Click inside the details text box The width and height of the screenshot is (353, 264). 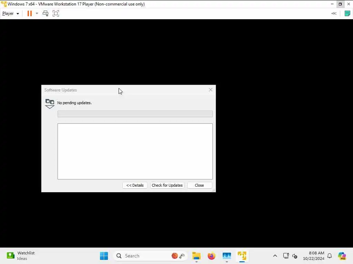pos(135,151)
